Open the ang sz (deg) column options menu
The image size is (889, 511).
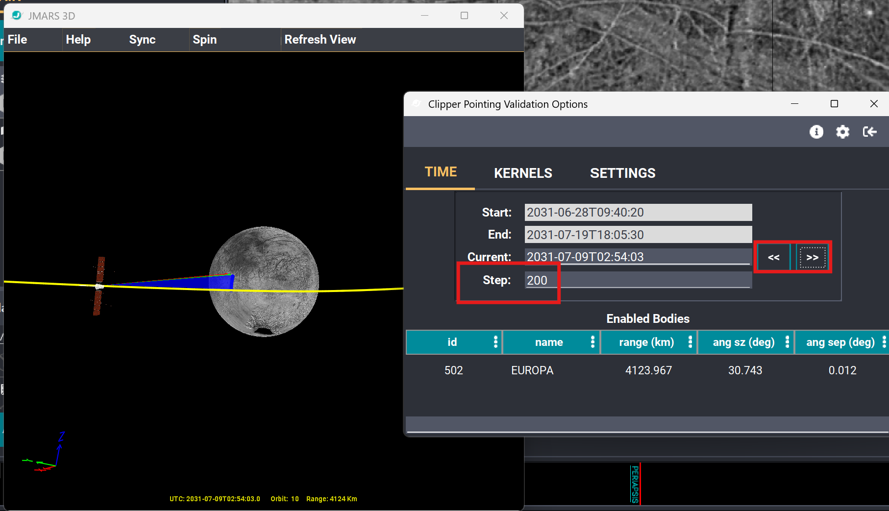coord(787,342)
